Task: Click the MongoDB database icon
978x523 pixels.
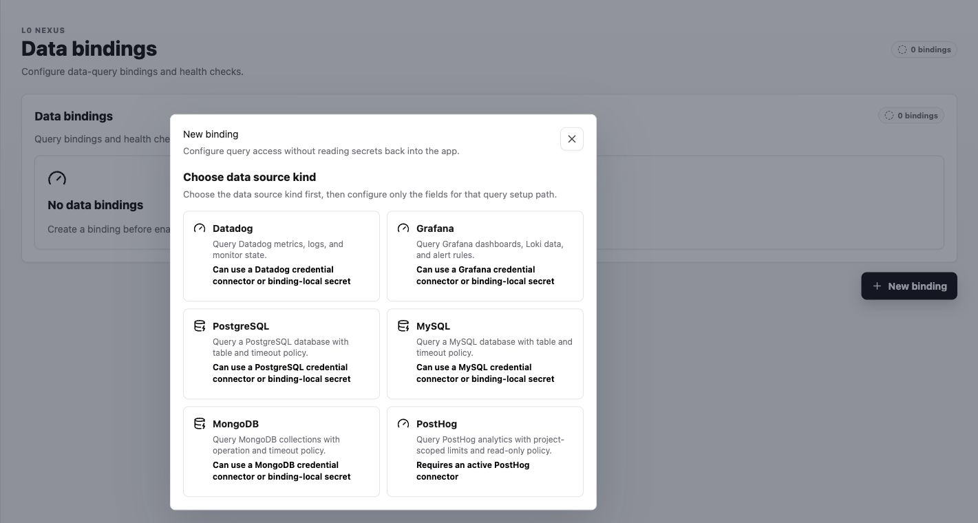Action: coord(200,424)
